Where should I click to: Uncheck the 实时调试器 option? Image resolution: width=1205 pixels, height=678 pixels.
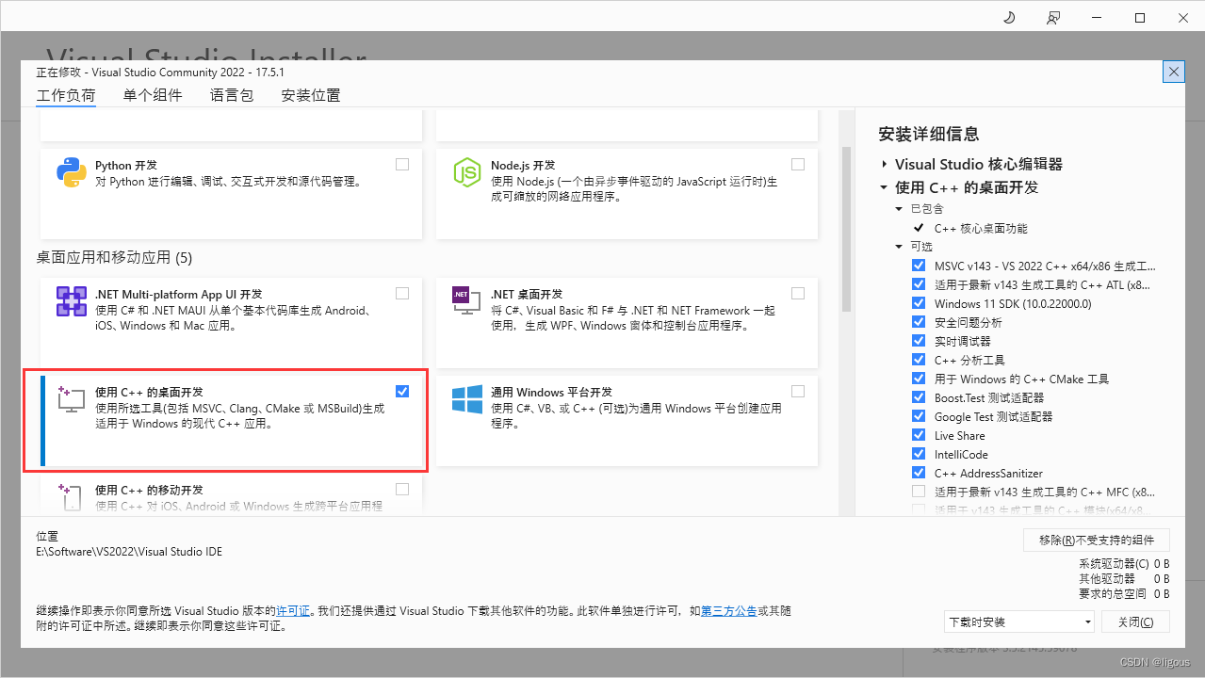(919, 341)
